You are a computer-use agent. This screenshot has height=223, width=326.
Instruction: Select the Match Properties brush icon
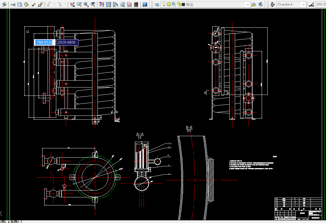(33, 4)
